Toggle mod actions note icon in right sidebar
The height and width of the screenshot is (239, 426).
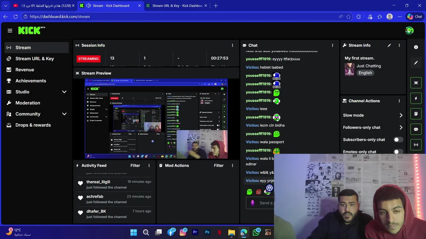pos(416,114)
